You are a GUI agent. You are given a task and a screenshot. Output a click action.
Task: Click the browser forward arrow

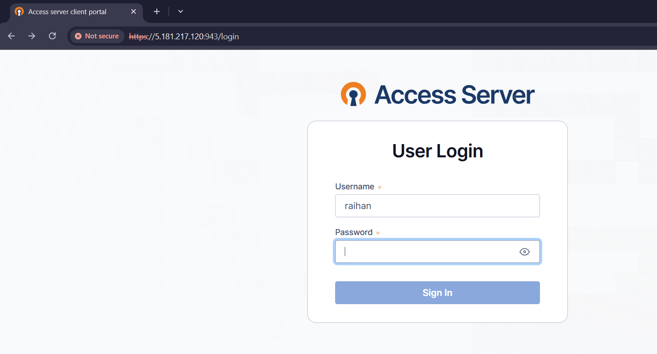32,36
